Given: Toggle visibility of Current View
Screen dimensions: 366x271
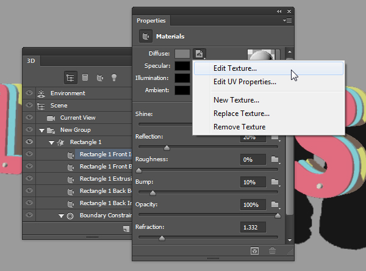Looking at the screenshot, I should click(x=29, y=117).
